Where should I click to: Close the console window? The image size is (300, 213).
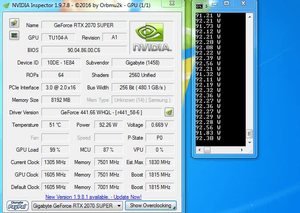click(x=243, y=3)
